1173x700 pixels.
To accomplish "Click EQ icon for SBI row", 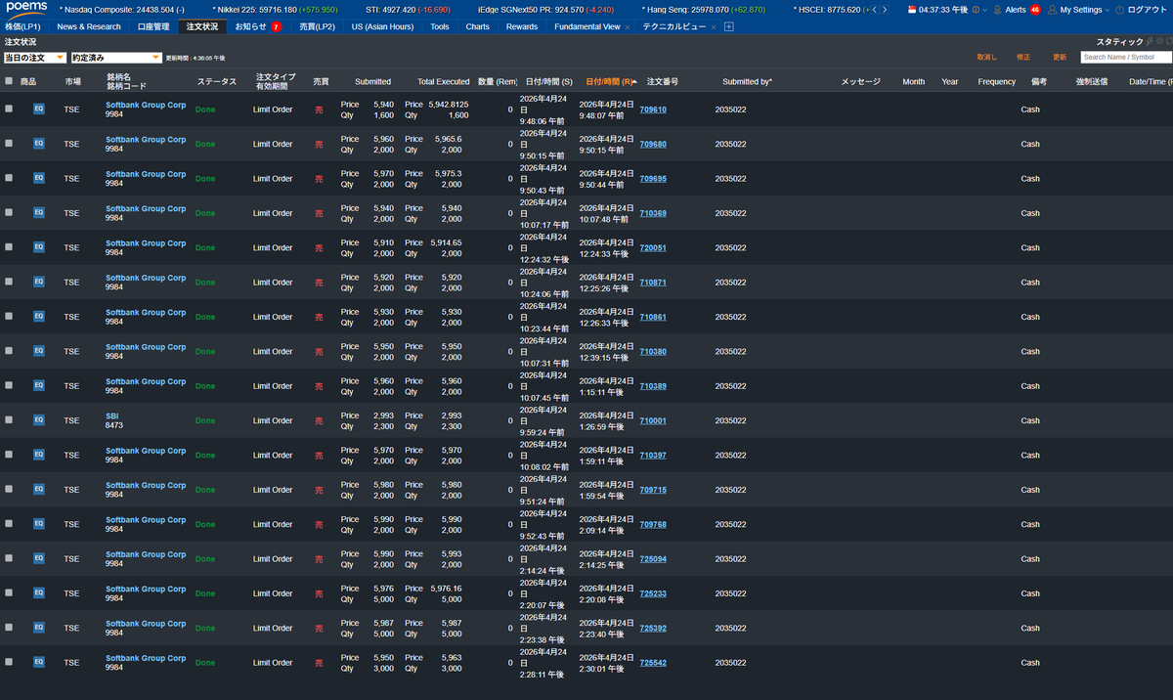I will [39, 420].
